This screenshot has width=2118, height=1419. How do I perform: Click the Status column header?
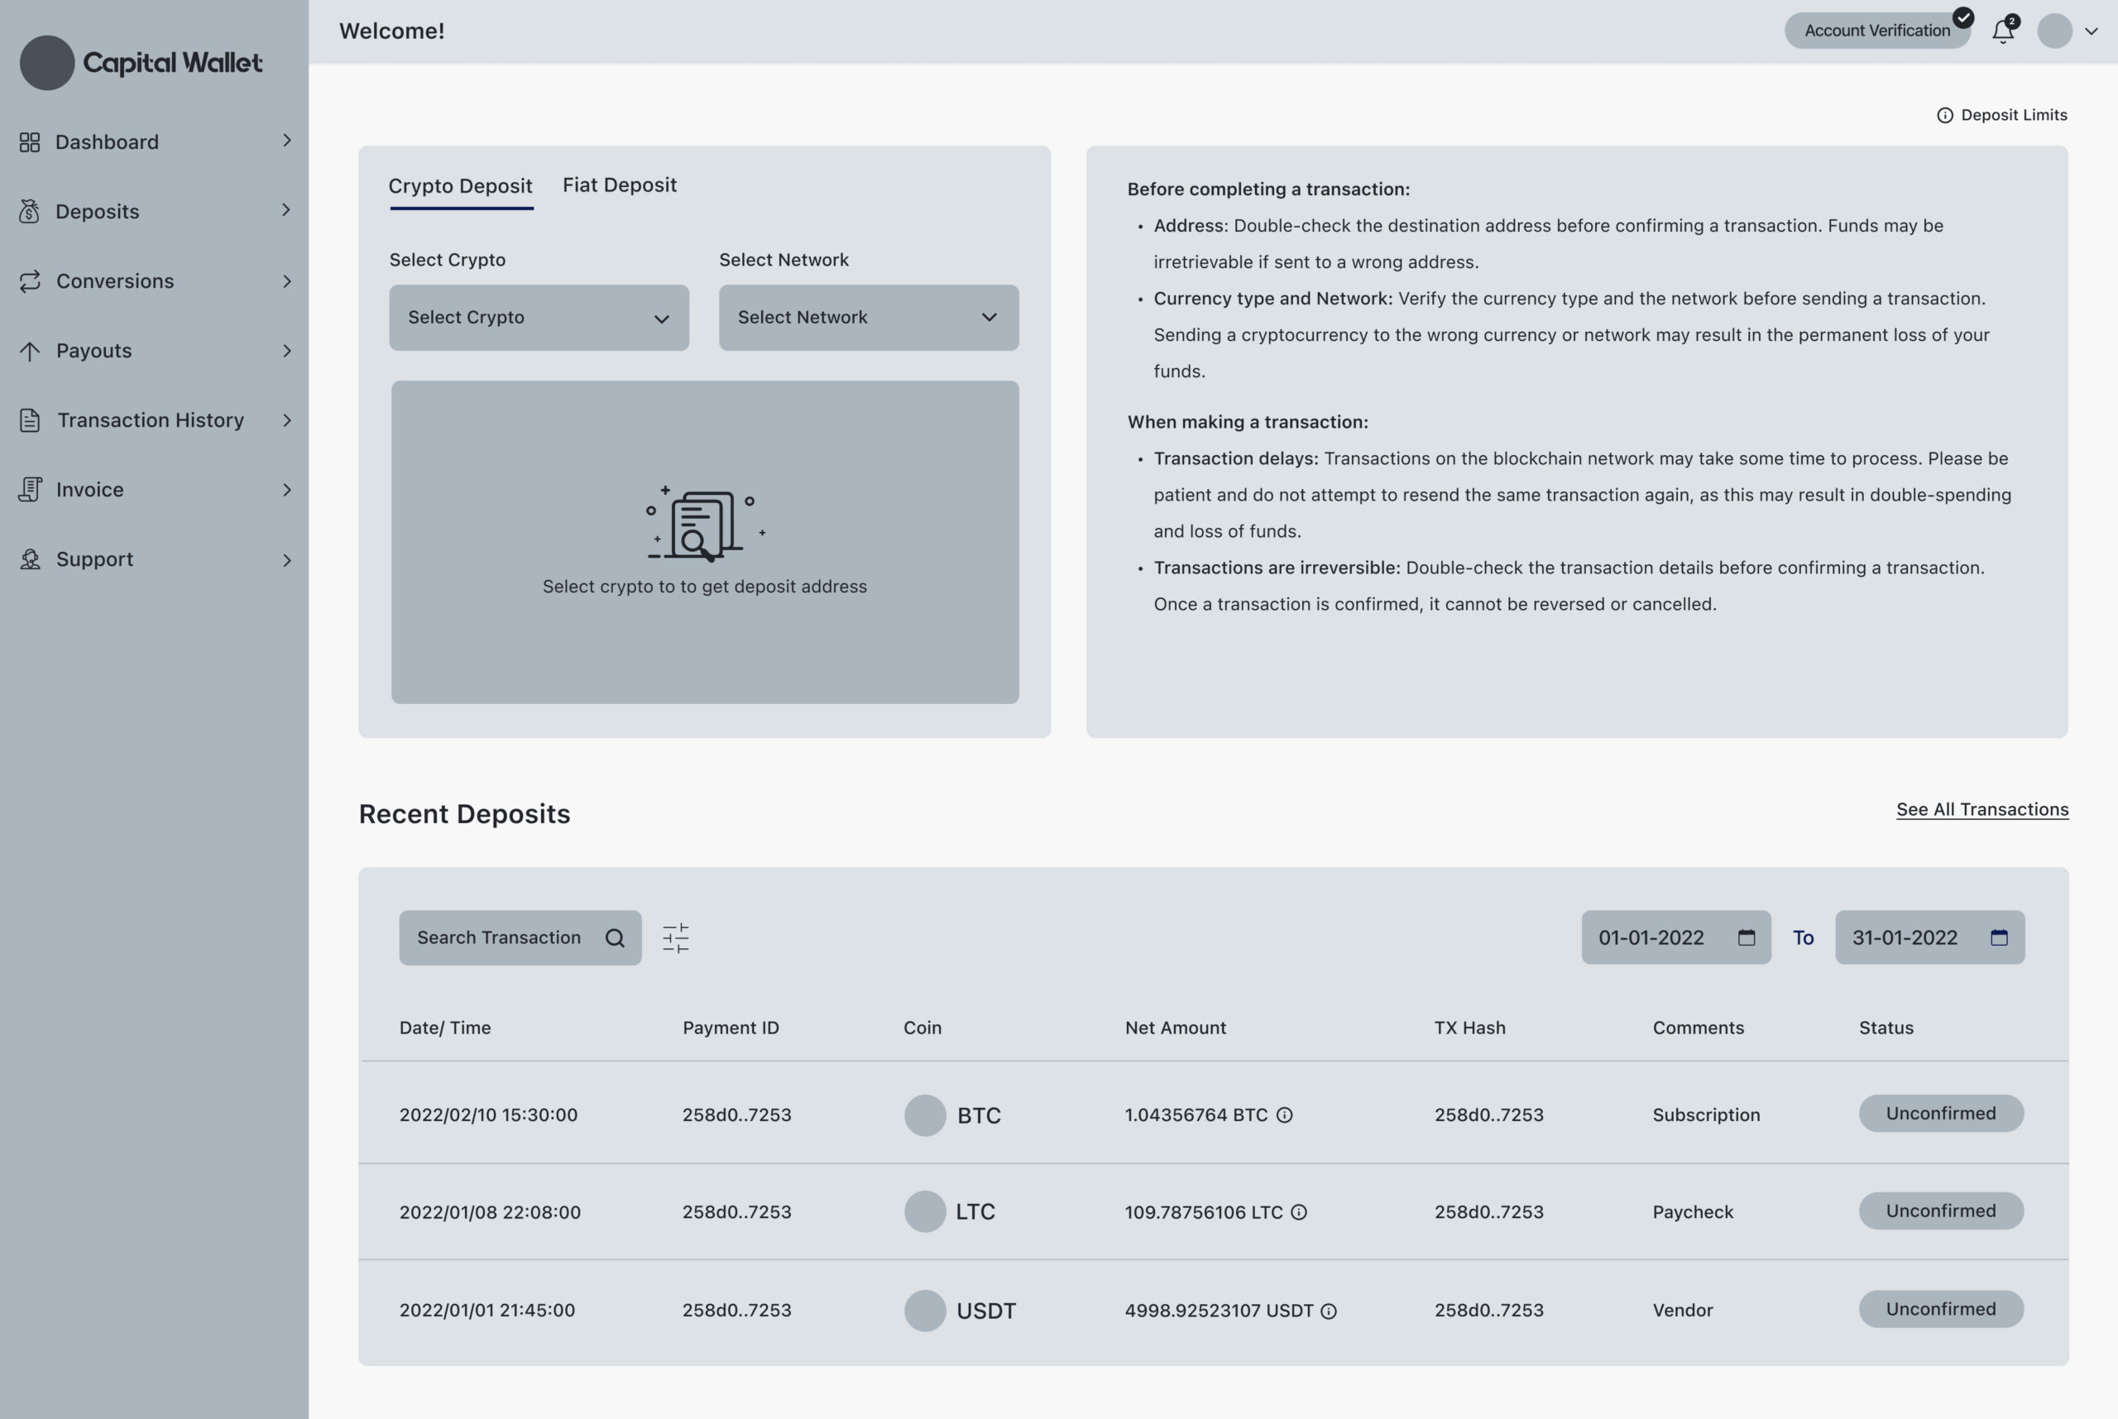pos(1886,1028)
